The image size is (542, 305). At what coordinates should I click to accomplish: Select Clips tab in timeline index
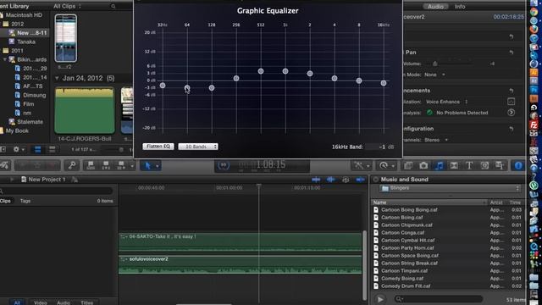5,201
